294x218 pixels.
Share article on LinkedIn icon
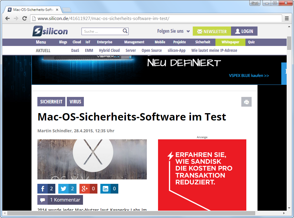[105, 189]
